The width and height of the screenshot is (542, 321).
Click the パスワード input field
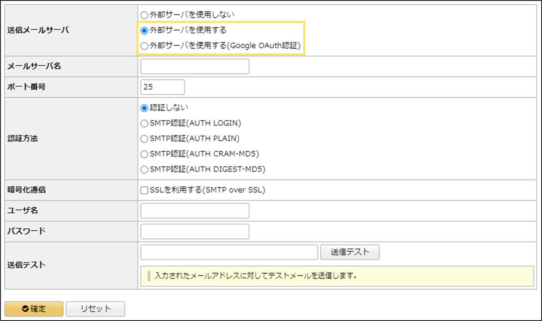194,231
